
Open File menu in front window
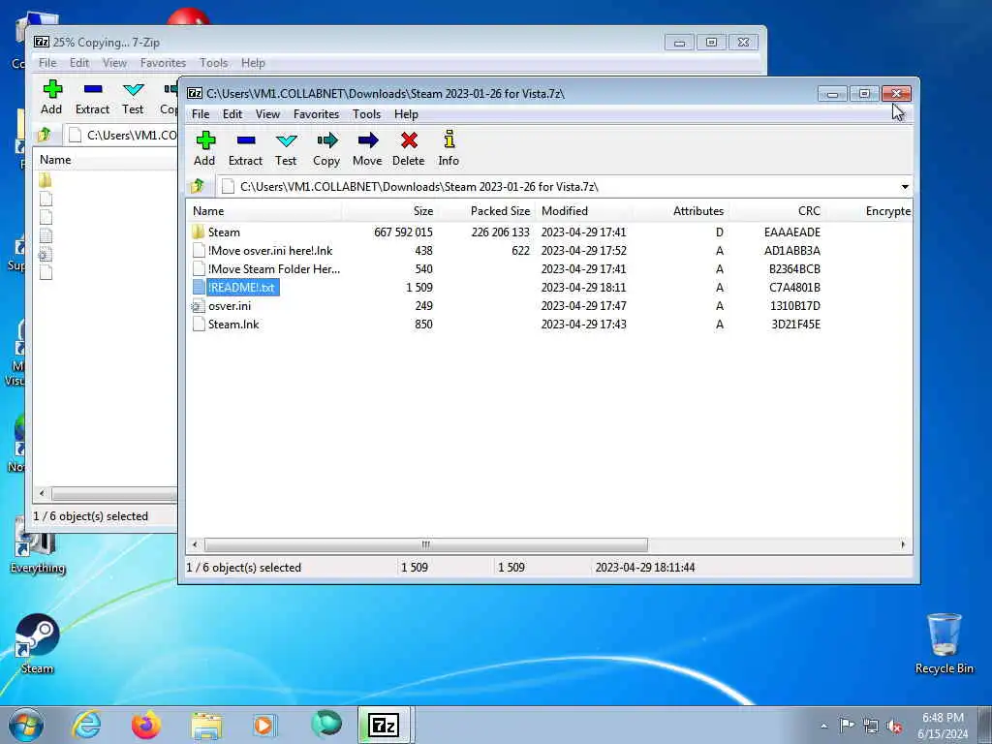tap(201, 114)
